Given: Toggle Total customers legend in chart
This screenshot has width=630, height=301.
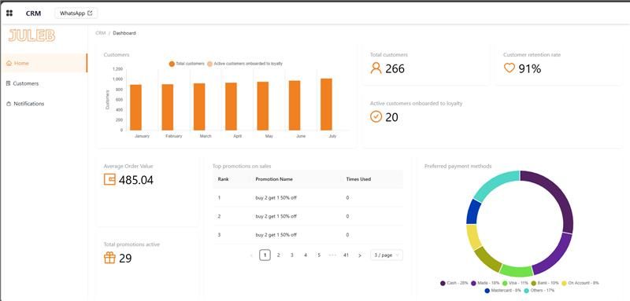Looking at the screenshot, I should (187, 64).
